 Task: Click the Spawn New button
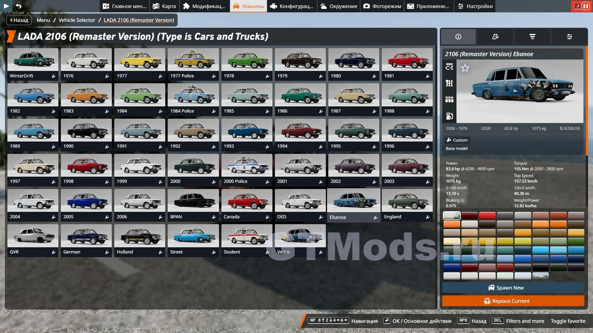point(513,288)
